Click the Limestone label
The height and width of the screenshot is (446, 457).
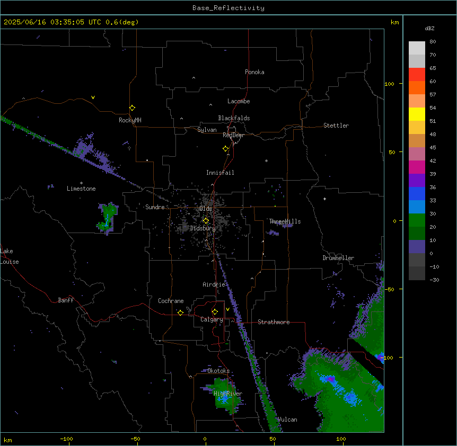point(81,189)
